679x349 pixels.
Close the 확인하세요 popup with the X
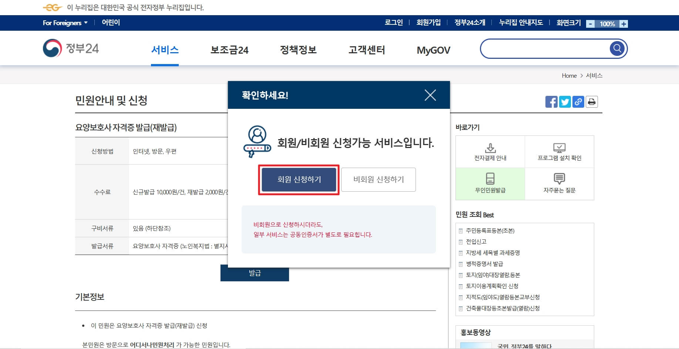(430, 95)
